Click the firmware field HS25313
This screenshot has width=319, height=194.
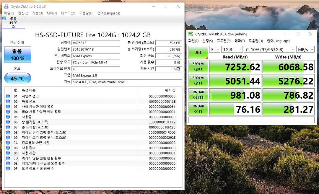96,43
